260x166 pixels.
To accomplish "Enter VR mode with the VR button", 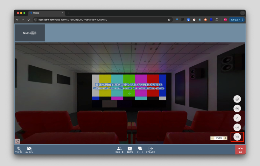I will coord(237,137).
